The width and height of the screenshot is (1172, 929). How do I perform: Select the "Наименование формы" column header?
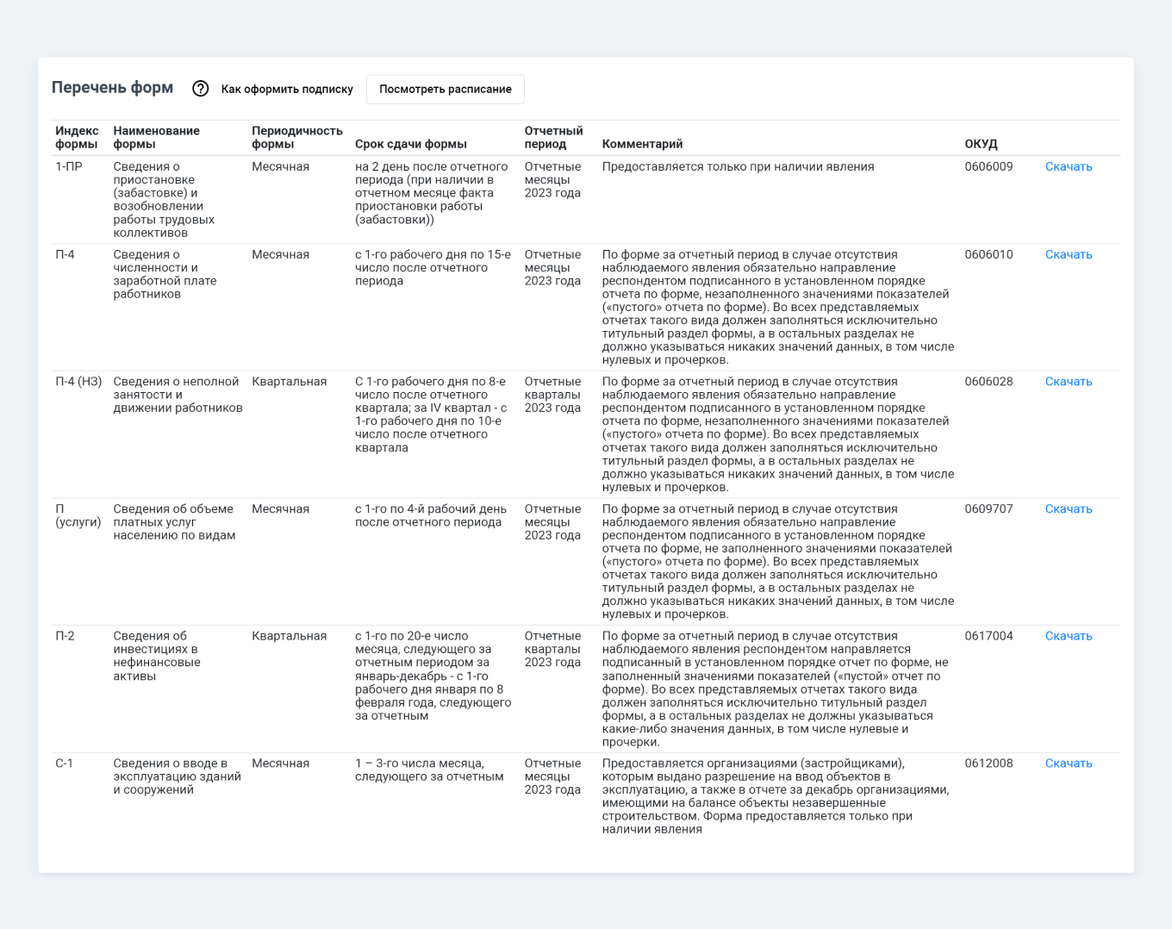tap(156, 137)
